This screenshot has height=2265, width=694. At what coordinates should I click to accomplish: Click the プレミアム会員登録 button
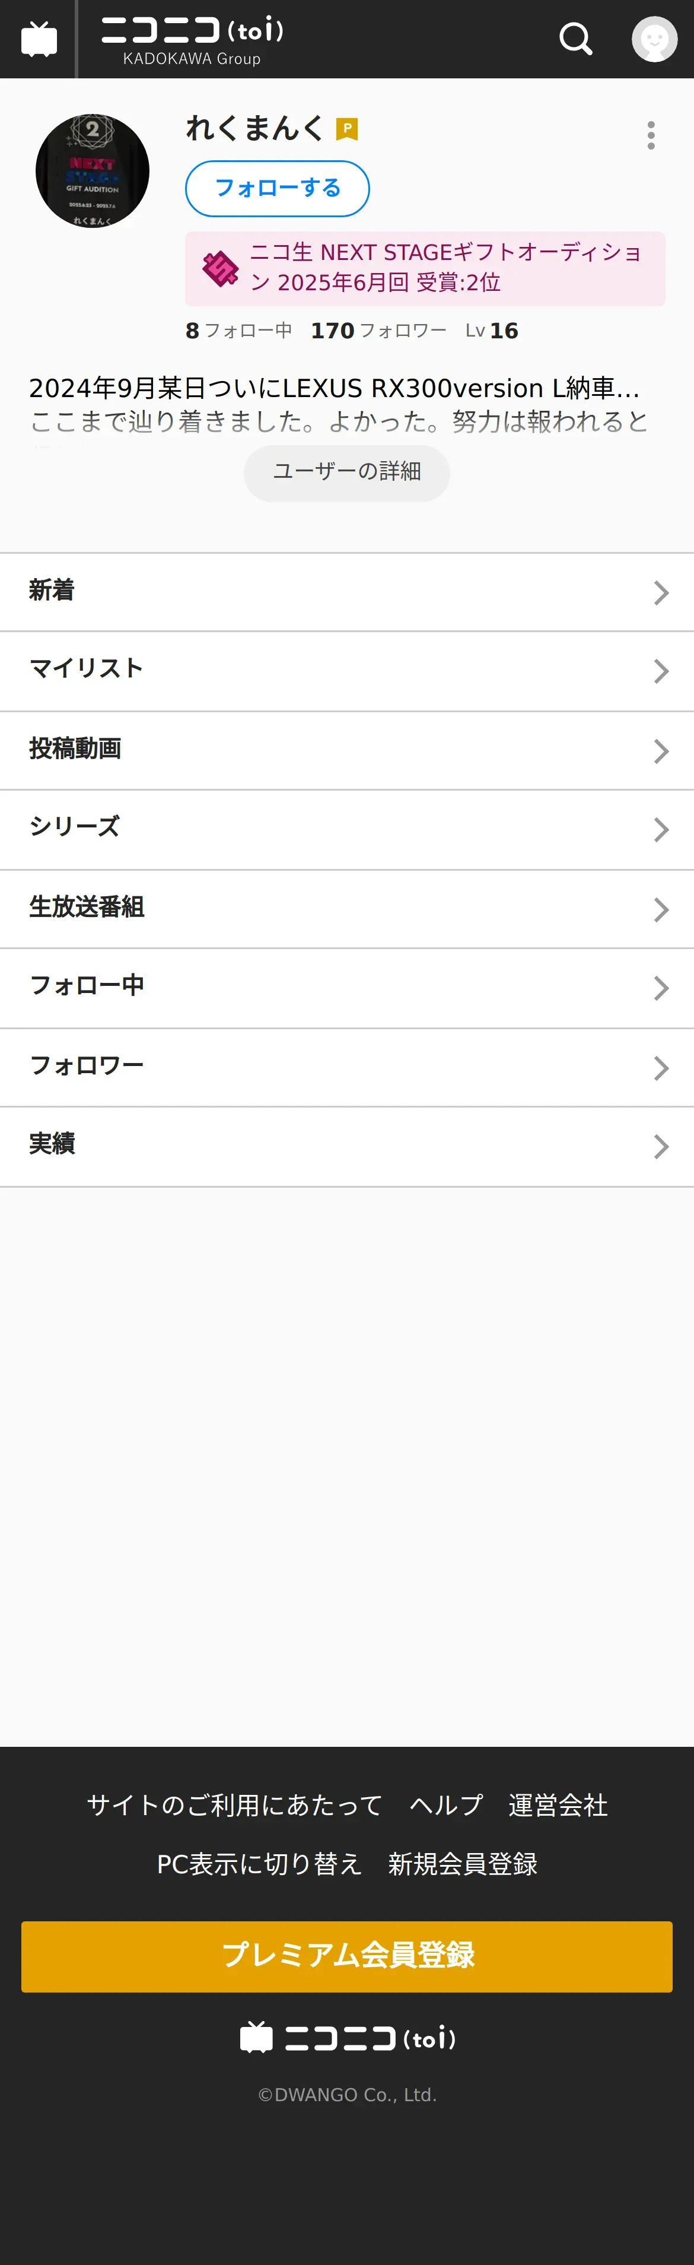pyautogui.click(x=347, y=1956)
